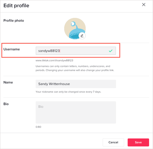The width and height of the screenshot is (153, 149).
Task: Click inside the Bio text area
Action: coord(76,112)
